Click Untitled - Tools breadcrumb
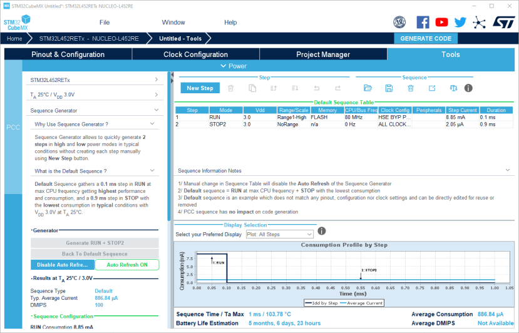The image size is (519, 333). pyautogui.click(x=180, y=38)
